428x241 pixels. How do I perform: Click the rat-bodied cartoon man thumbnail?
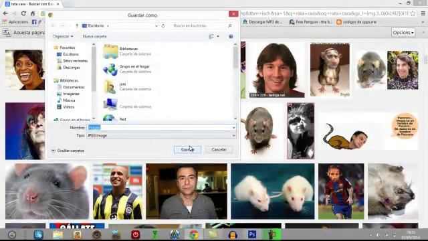[x=368, y=131]
